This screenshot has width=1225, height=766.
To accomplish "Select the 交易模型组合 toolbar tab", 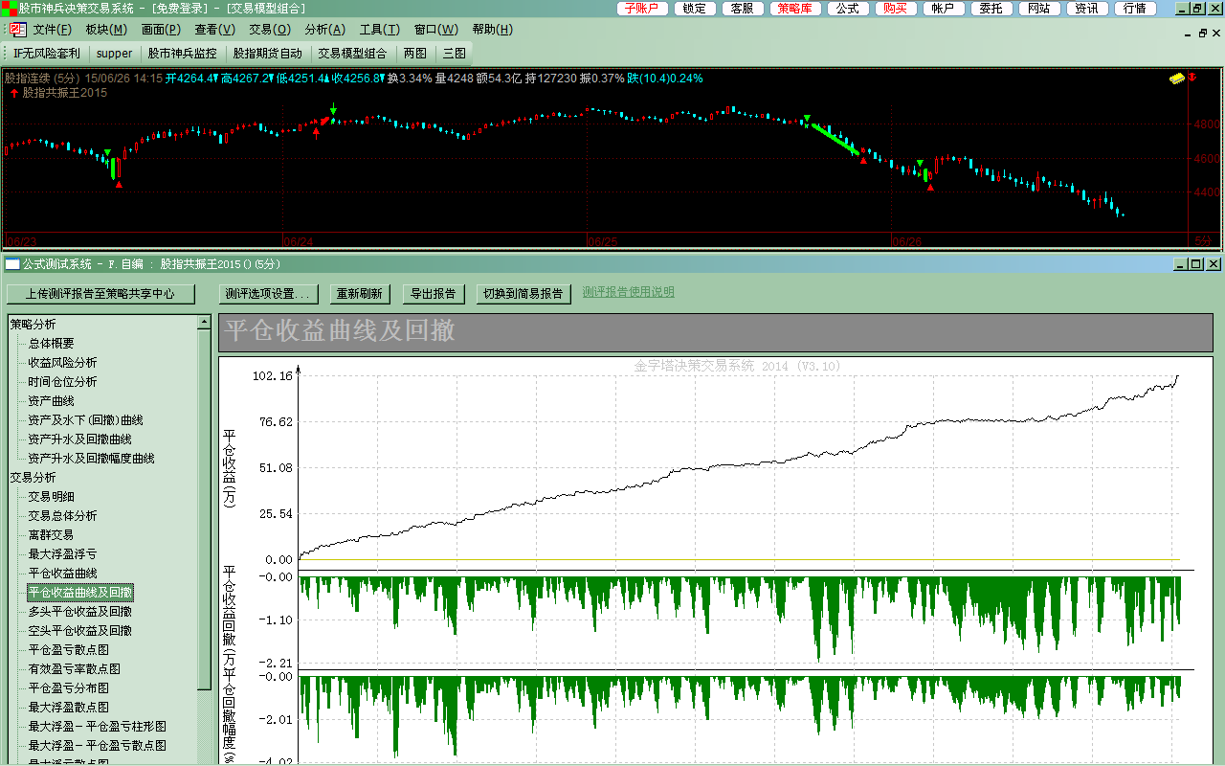I will (353, 54).
